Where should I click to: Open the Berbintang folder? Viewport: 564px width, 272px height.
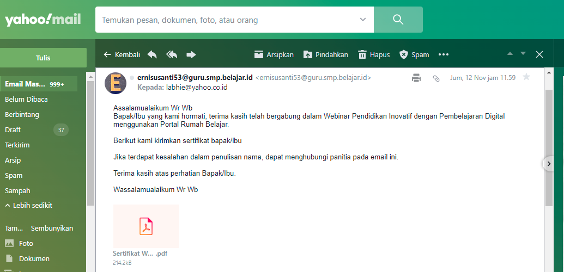pyautogui.click(x=22, y=115)
